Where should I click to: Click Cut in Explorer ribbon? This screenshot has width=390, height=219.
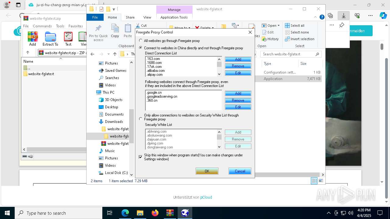141,26
